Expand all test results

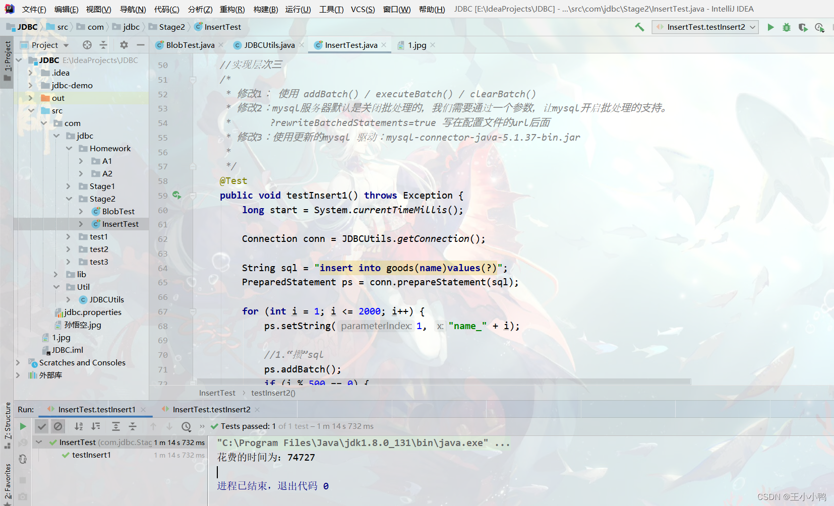[x=116, y=426]
